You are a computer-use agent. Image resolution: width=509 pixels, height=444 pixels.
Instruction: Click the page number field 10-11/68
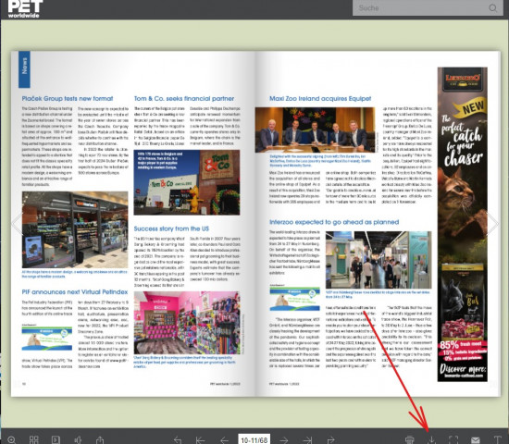tap(254, 439)
